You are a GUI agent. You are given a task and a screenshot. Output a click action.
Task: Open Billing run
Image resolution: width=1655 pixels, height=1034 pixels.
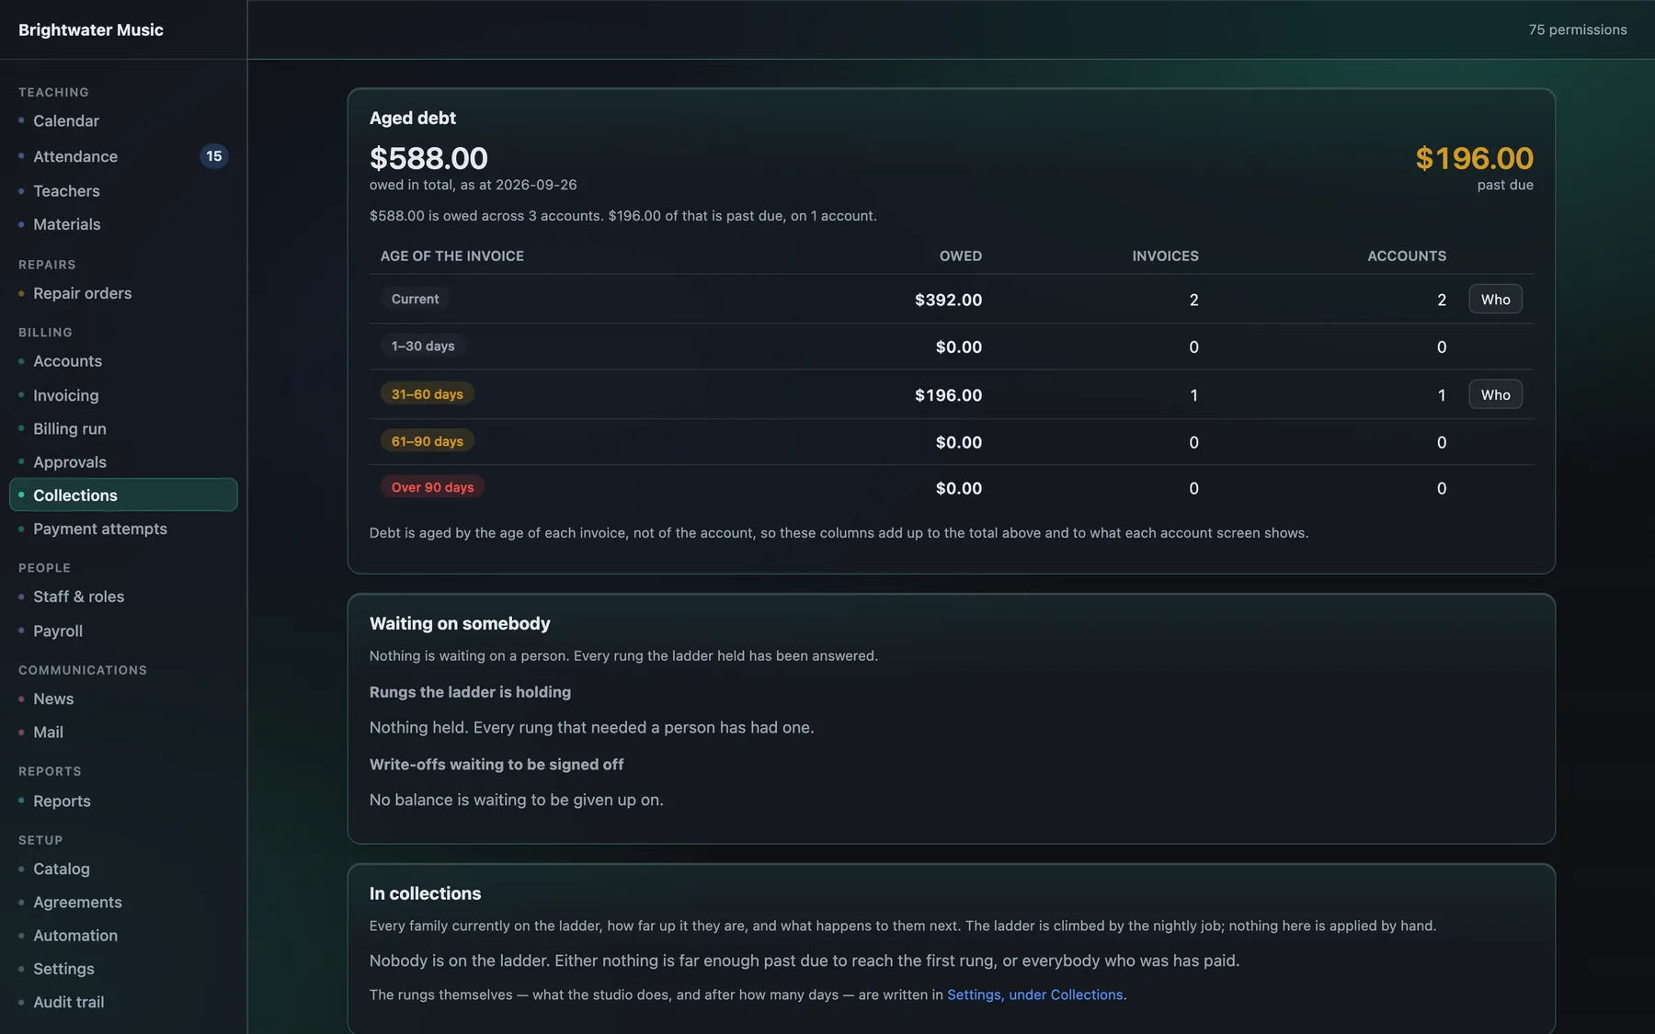[x=123, y=428]
